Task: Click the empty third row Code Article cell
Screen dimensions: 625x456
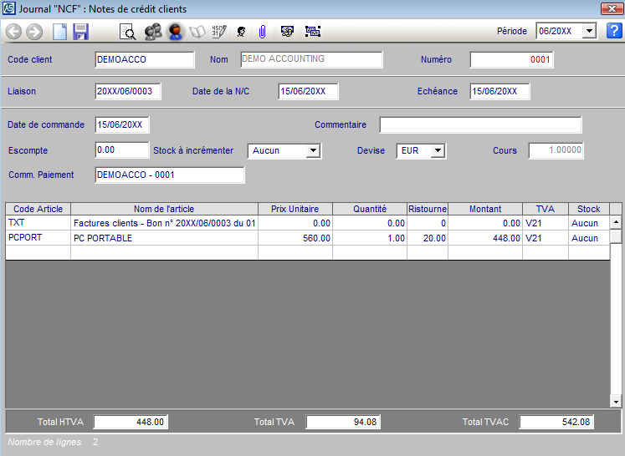Action: point(38,253)
